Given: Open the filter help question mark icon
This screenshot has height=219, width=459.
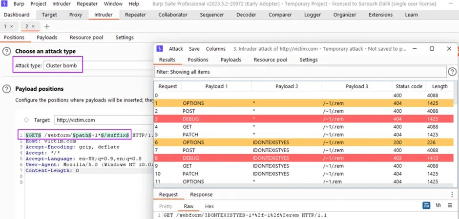Looking at the screenshot, I should 452,72.
